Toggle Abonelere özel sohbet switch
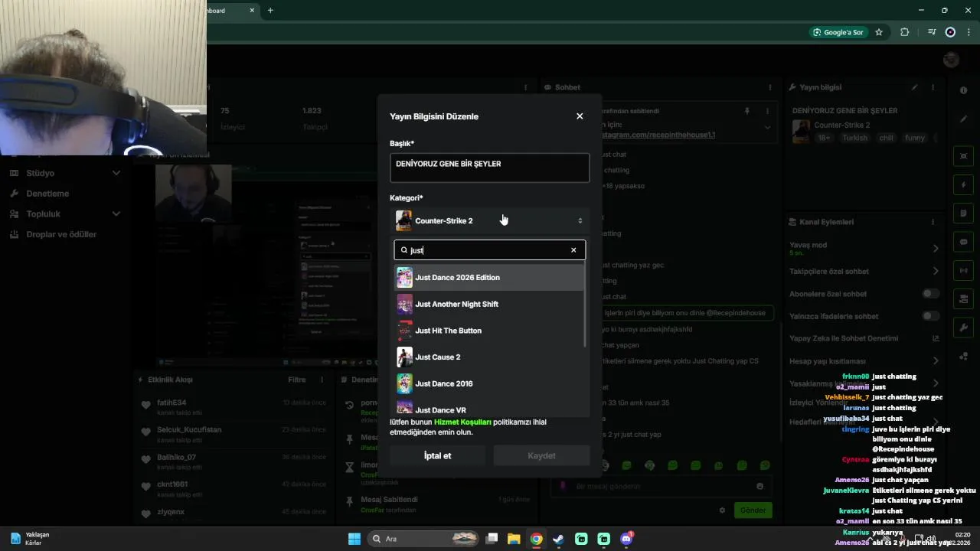The height and width of the screenshot is (551, 980). coord(930,294)
